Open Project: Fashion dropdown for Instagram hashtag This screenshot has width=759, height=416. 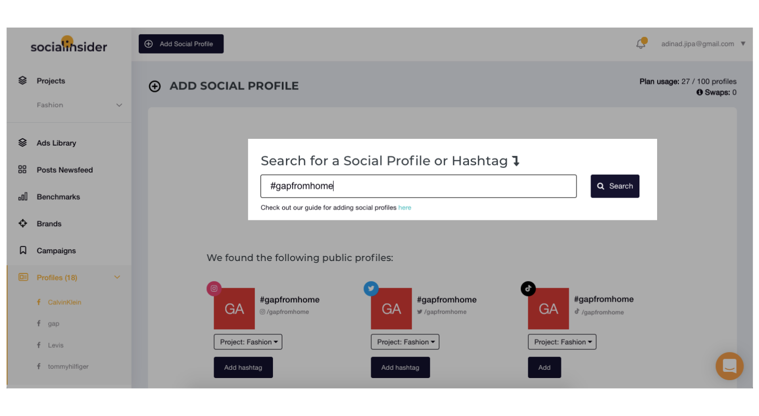[248, 342]
